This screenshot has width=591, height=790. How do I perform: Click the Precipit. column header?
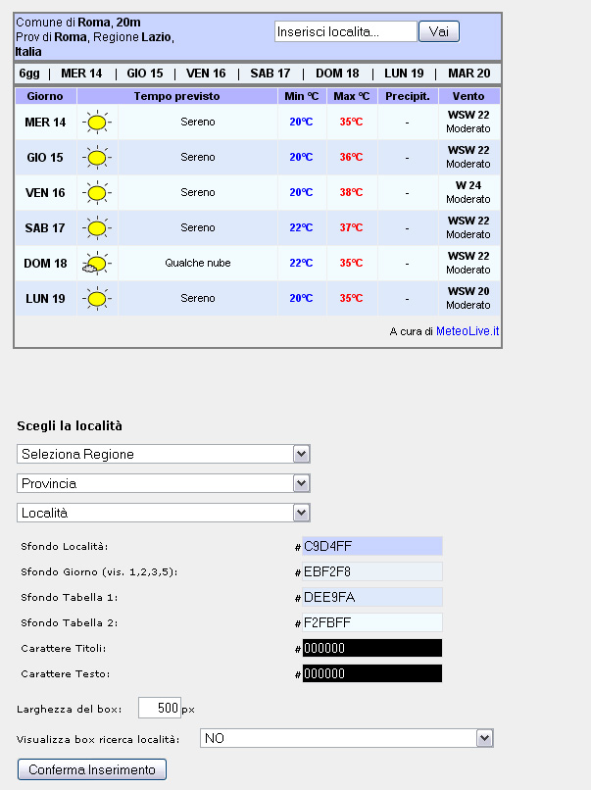click(408, 96)
